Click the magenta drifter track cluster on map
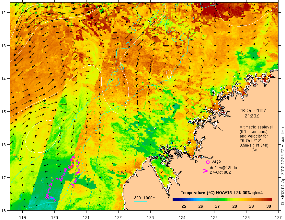 63,178
